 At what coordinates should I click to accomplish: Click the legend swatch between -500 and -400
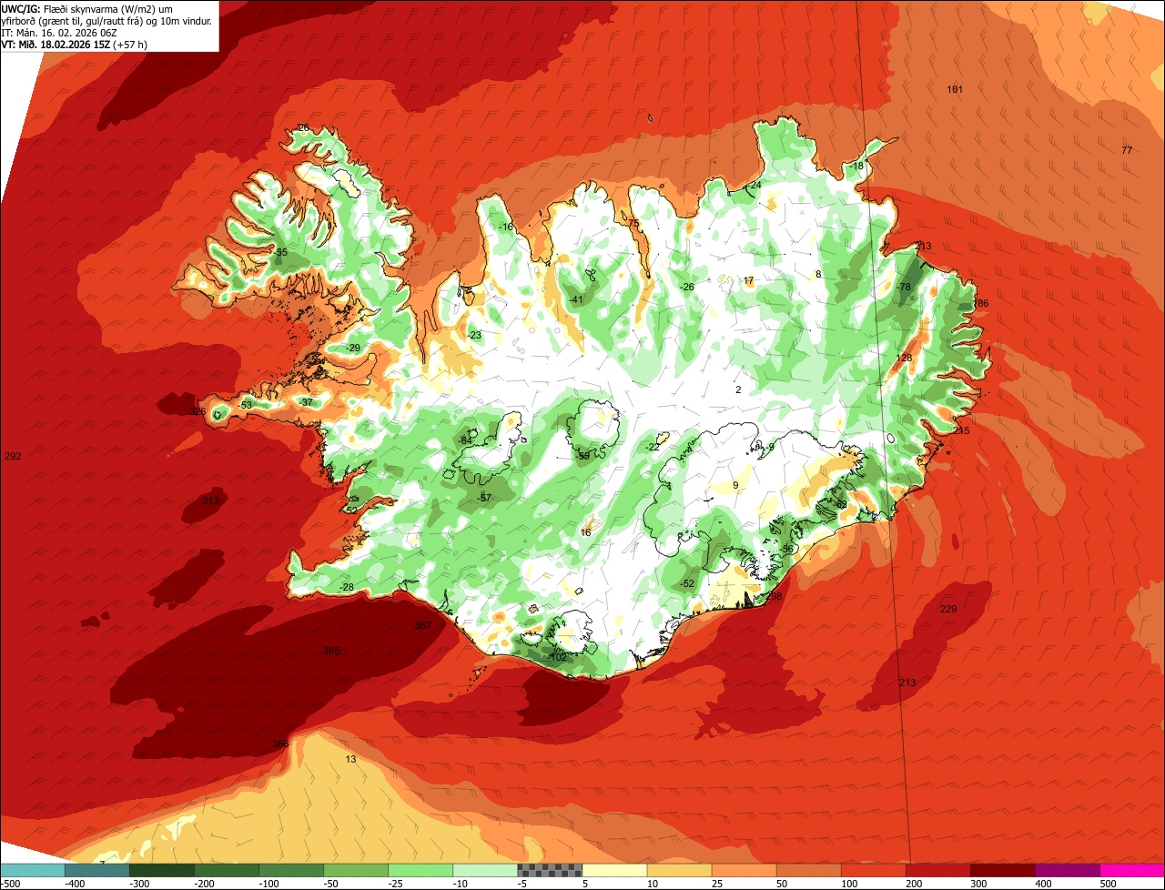(x=33, y=871)
